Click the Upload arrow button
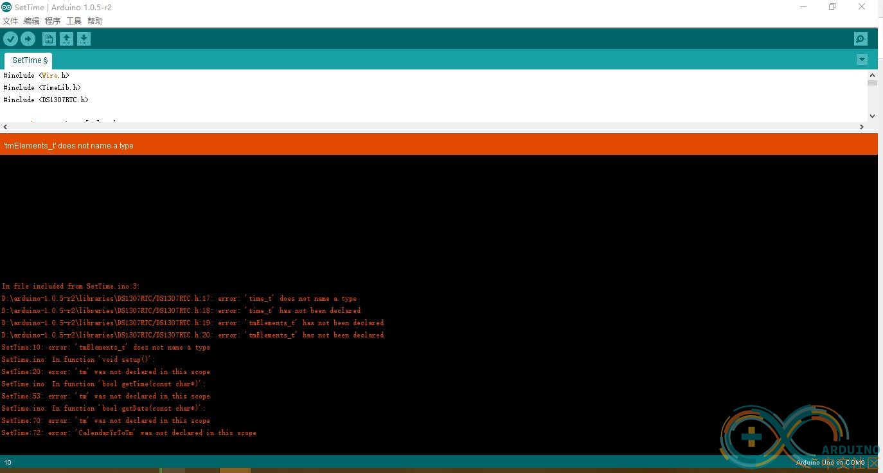This screenshot has height=473, width=883. coord(28,39)
